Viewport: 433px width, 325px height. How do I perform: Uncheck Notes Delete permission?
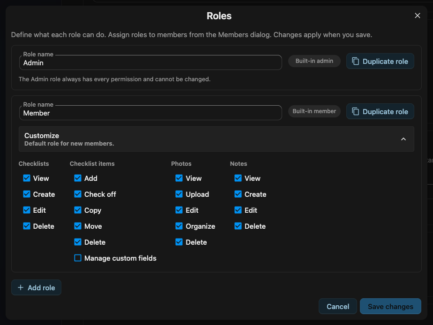pyautogui.click(x=238, y=226)
